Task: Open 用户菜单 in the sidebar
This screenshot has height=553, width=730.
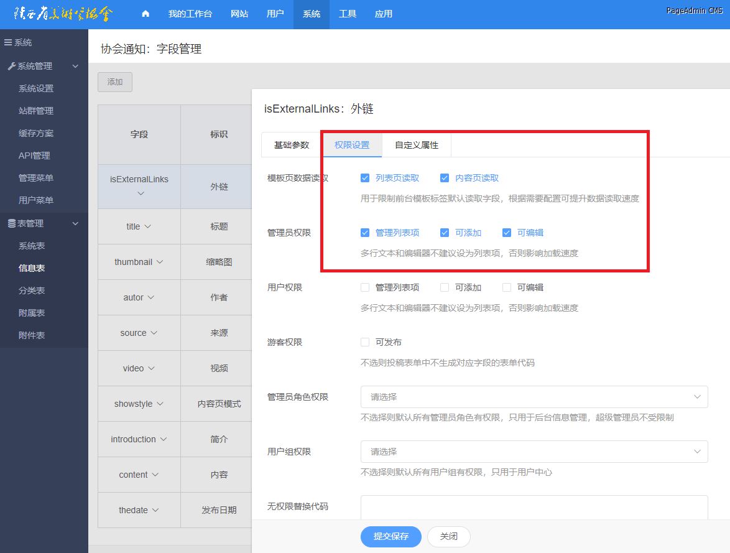Action: coord(36,200)
